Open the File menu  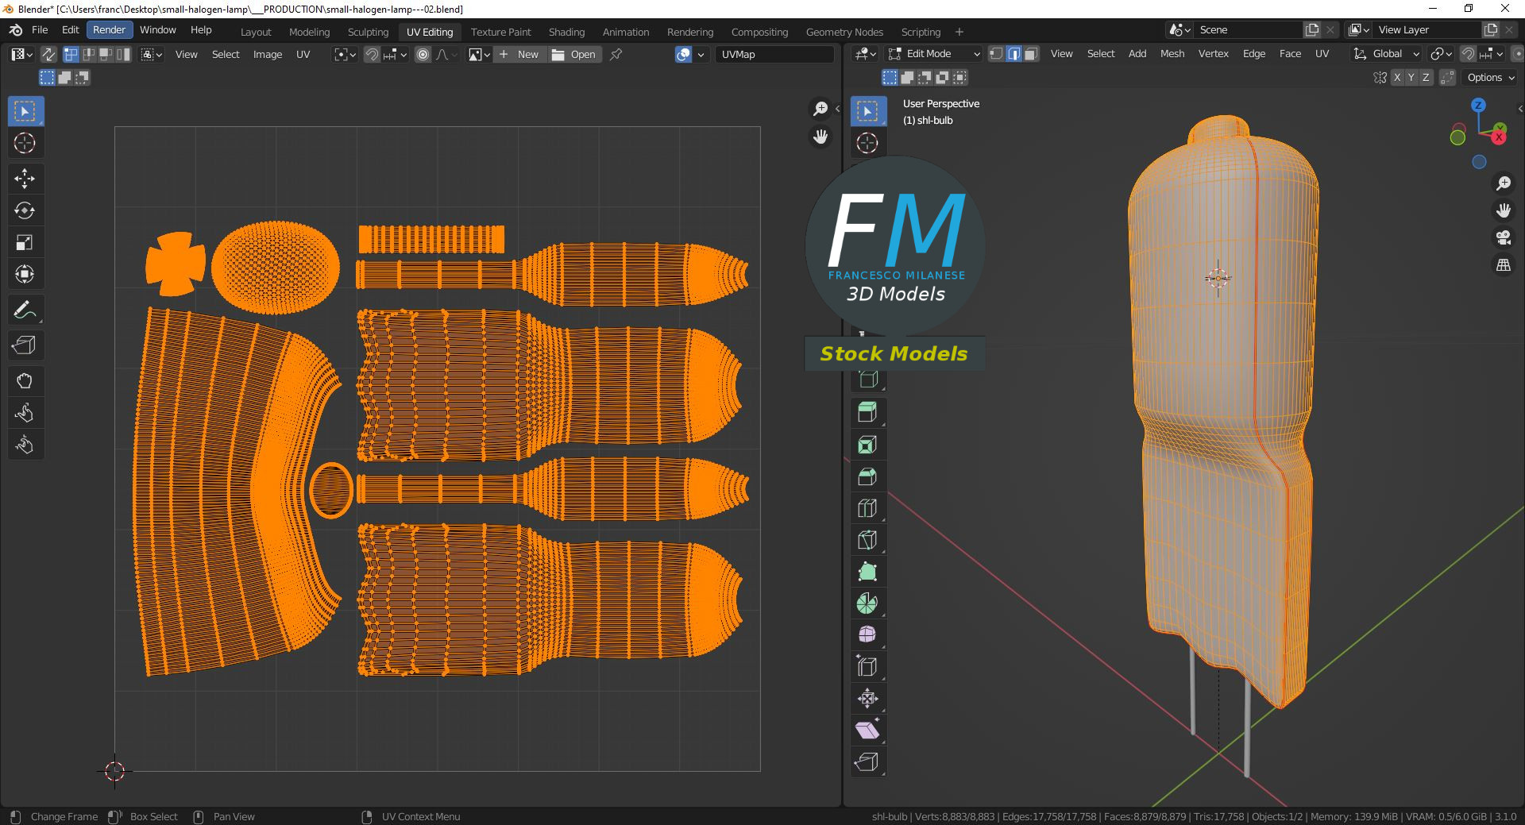pyautogui.click(x=40, y=30)
